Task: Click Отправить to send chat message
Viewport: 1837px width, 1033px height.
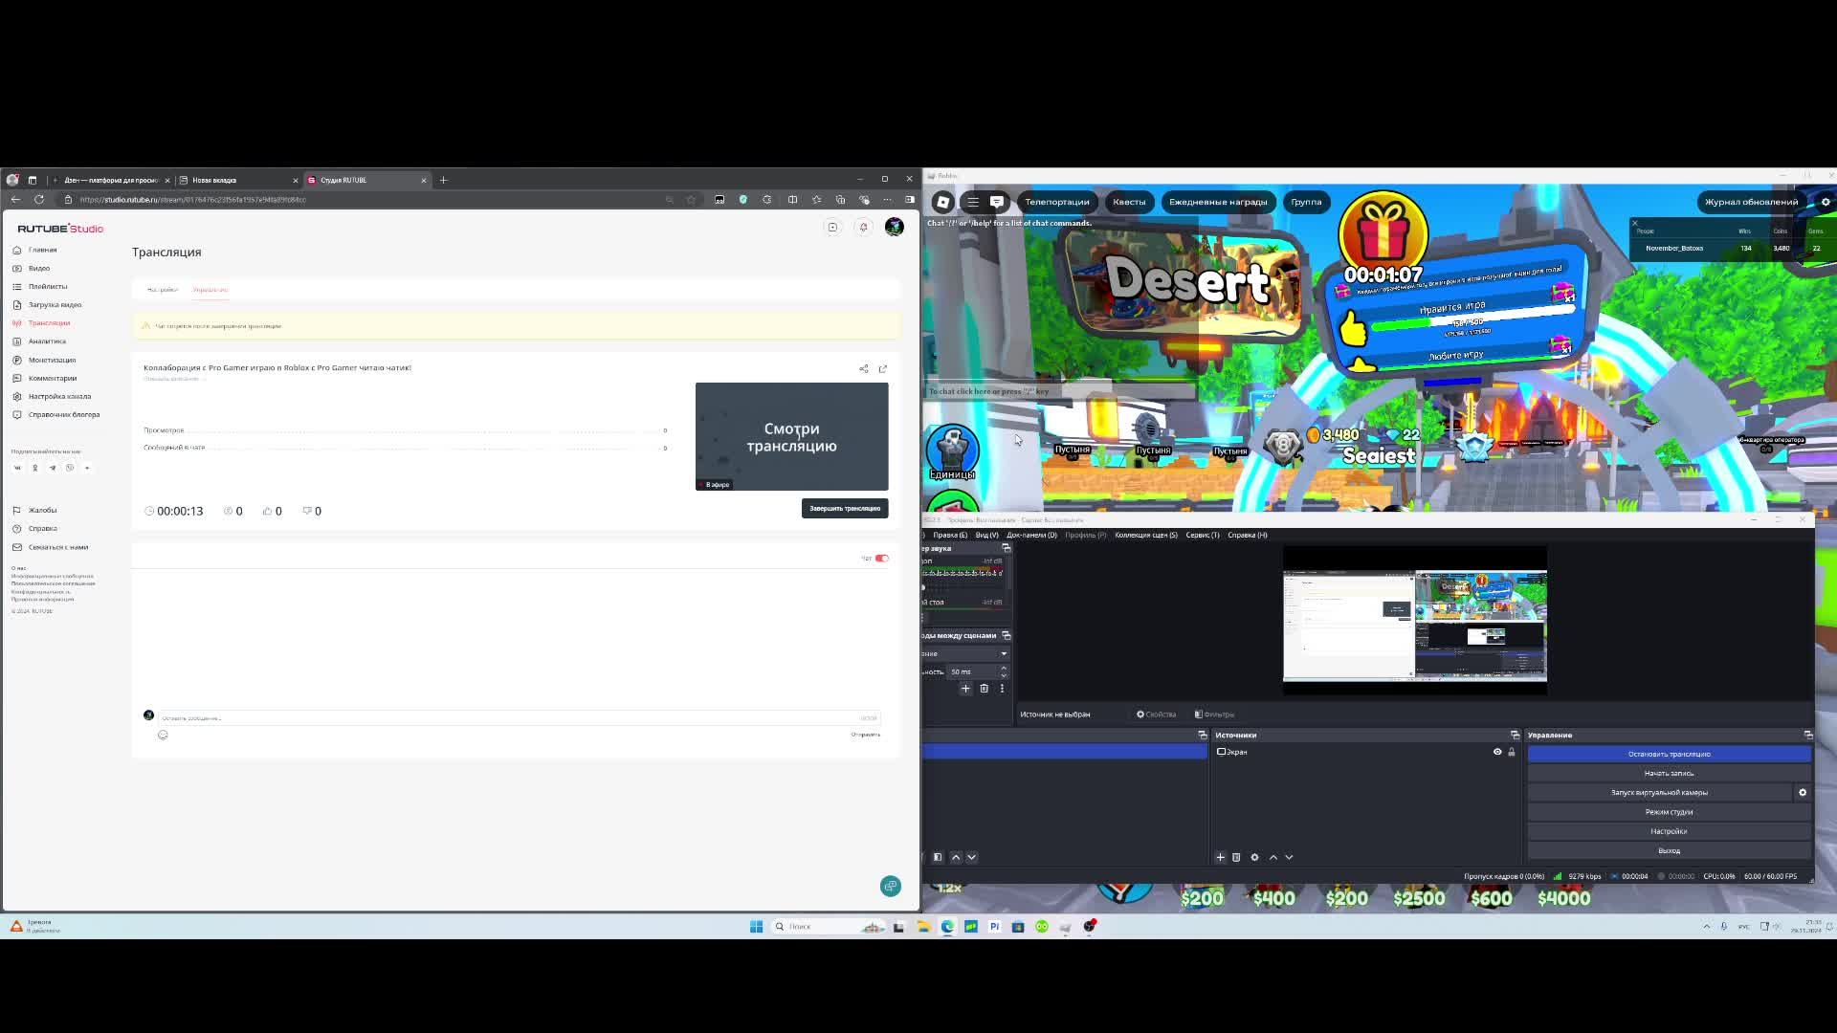Action: pyautogui.click(x=866, y=735)
